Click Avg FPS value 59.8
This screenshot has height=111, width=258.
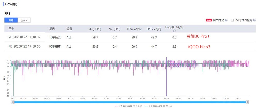95,47
